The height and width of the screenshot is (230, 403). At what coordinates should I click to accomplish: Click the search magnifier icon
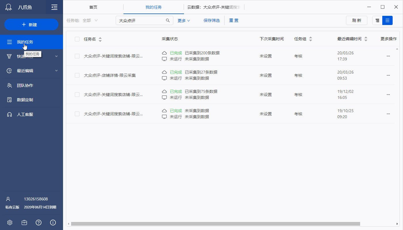tap(168, 20)
